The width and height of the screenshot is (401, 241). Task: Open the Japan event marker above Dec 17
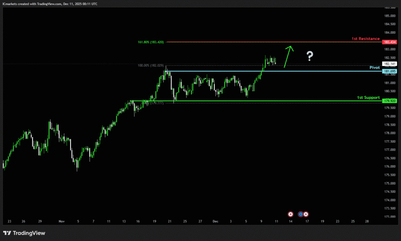(x=306, y=214)
